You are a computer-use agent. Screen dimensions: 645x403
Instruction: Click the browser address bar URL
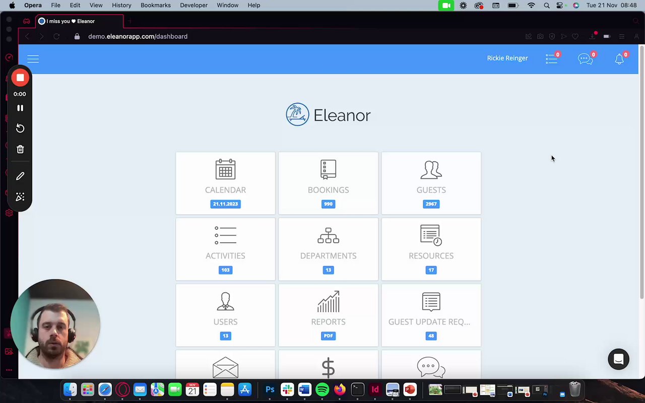tap(138, 36)
